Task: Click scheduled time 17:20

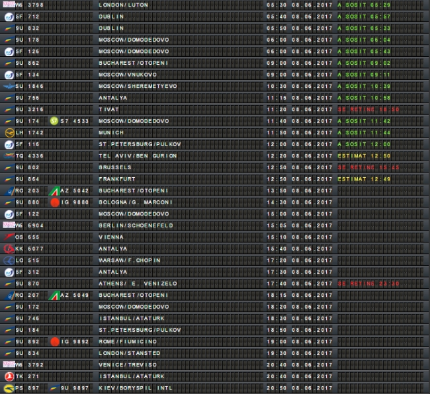Action: (x=277, y=260)
